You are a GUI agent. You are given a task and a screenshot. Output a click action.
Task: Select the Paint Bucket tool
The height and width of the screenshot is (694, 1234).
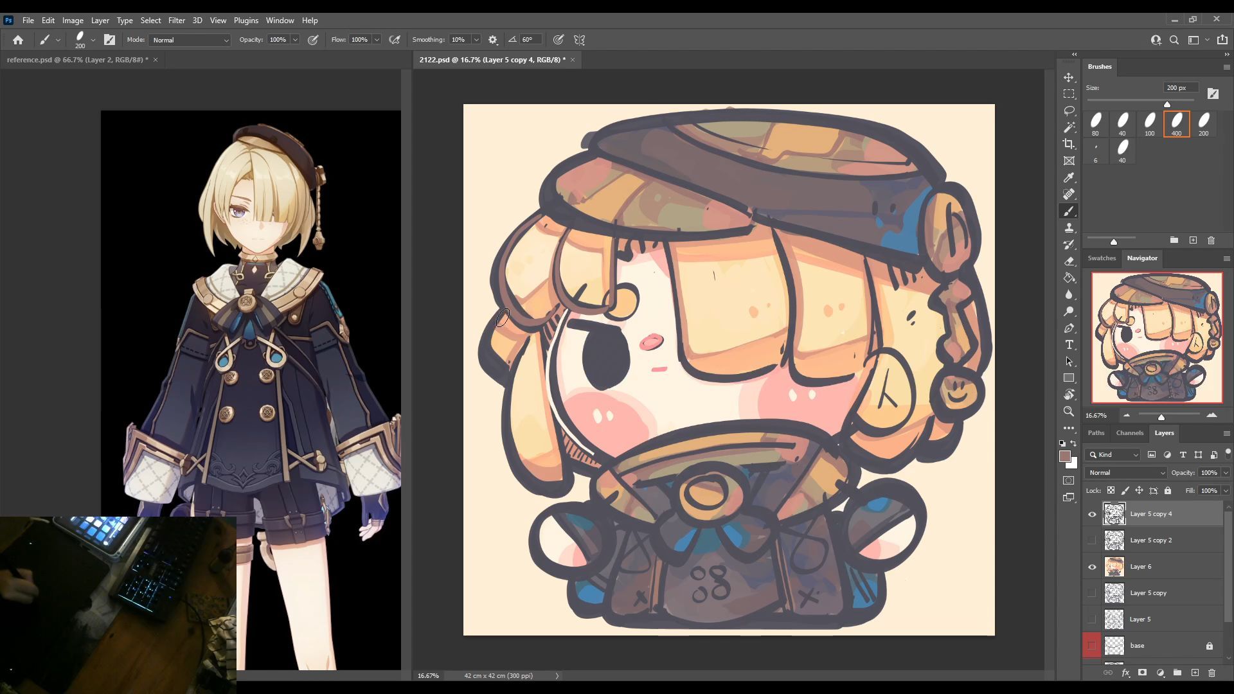pos(1069,278)
